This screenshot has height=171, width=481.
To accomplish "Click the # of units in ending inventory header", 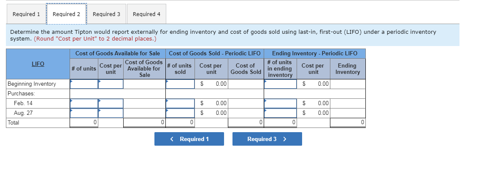I will (280, 68).
